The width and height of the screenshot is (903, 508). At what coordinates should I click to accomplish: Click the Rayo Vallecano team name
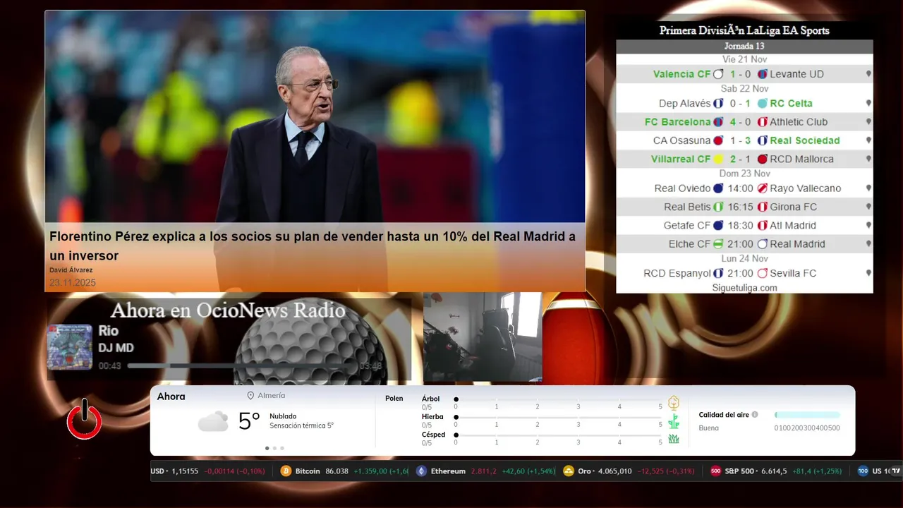(806, 188)
